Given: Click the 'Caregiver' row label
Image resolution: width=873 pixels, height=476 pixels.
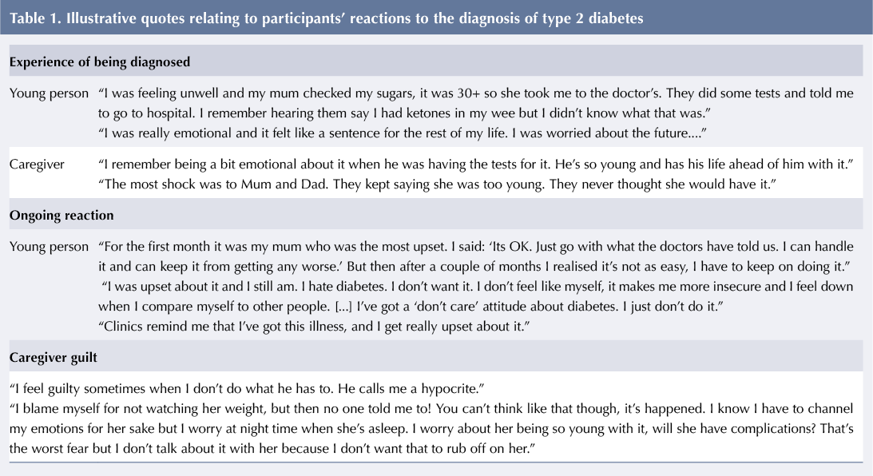Looking at the screenshot, I should click(x=37, y=165).
